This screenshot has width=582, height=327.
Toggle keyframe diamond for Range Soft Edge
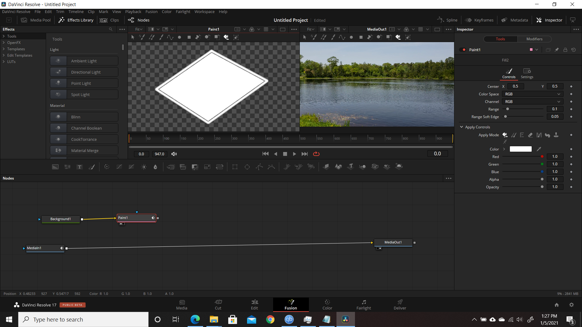point(571,117)
